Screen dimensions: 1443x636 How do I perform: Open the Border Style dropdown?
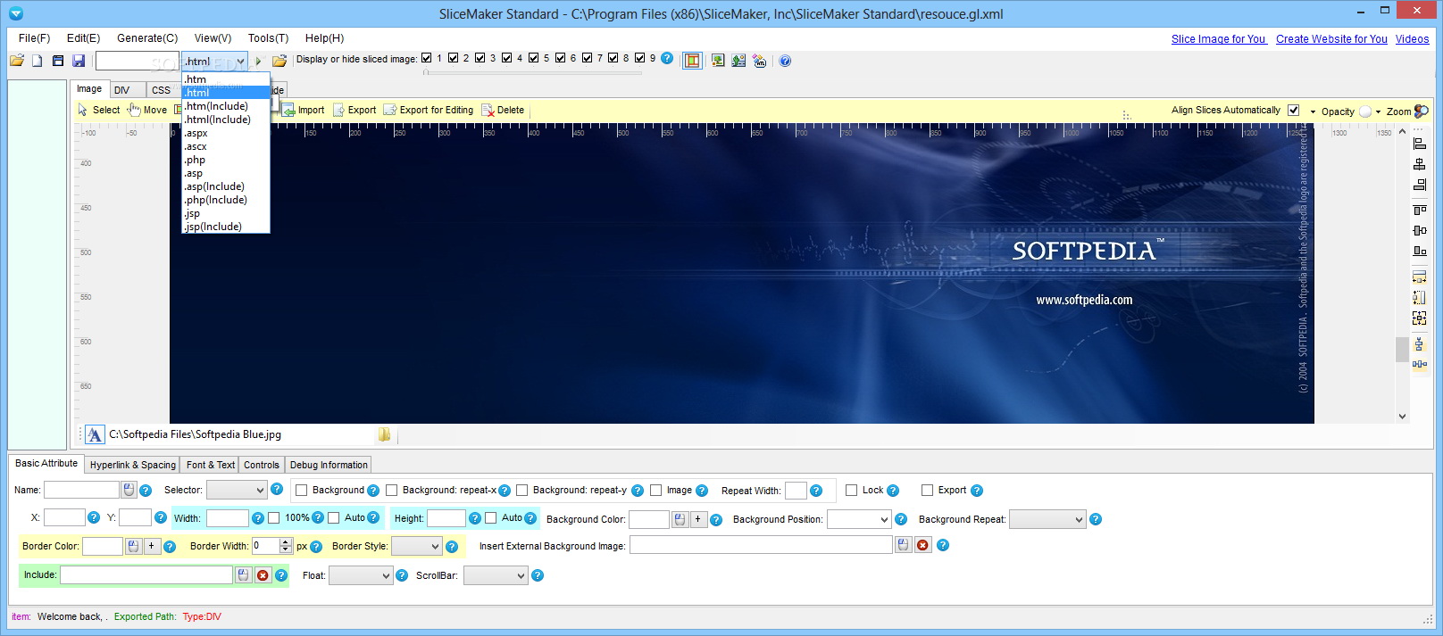pos(416,546)
